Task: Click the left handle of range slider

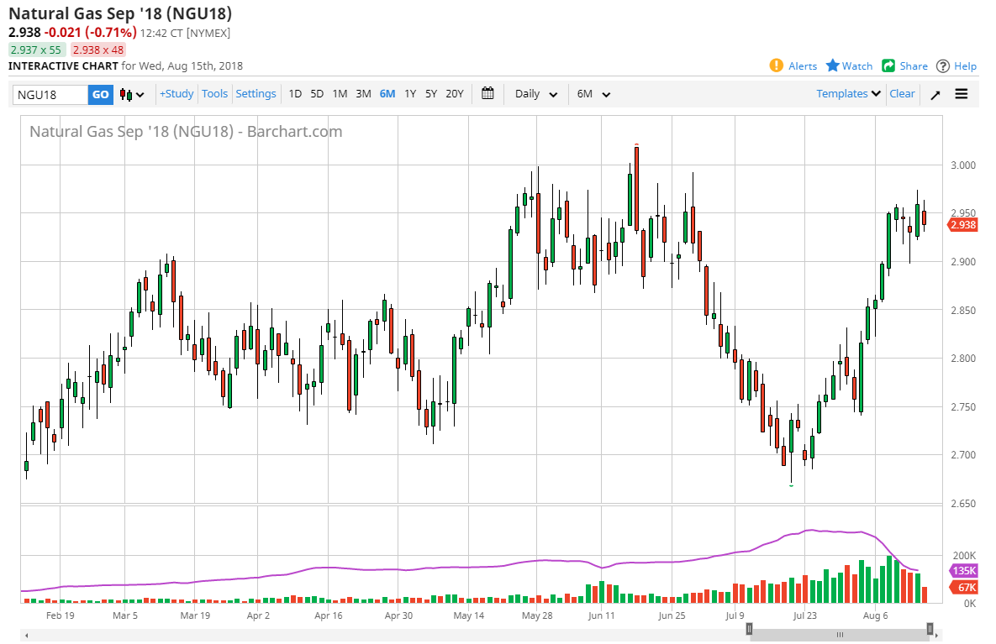Action: tap(750, 629)
